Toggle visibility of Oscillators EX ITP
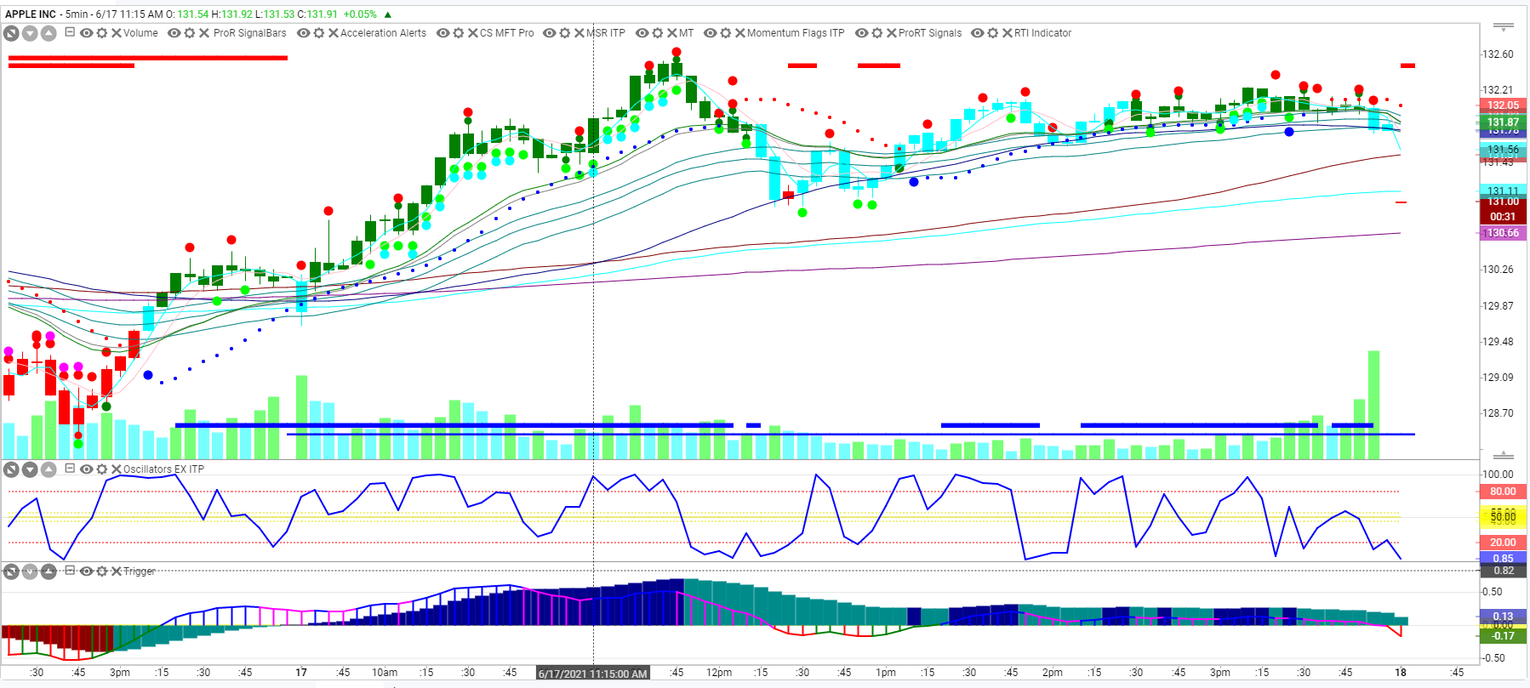 coord(86,469)
